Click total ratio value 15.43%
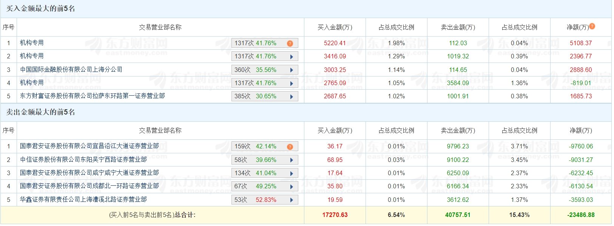 pyautogui.click(x=519, y=215)
